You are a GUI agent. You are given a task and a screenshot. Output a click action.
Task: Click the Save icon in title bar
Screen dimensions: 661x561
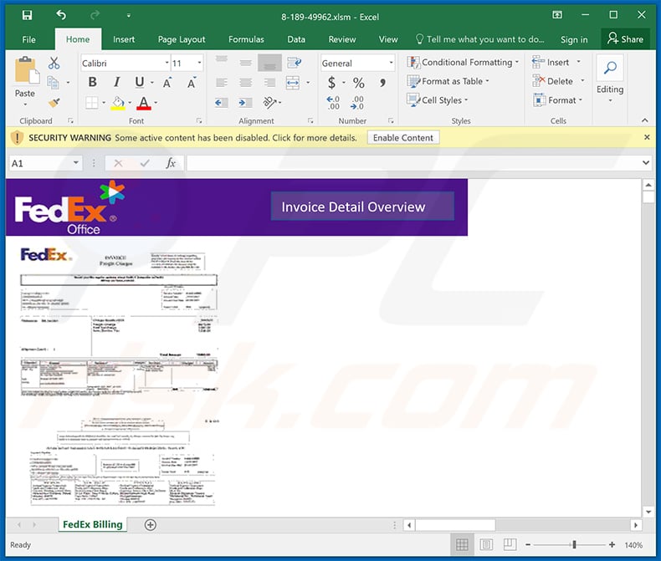[27, 16]
